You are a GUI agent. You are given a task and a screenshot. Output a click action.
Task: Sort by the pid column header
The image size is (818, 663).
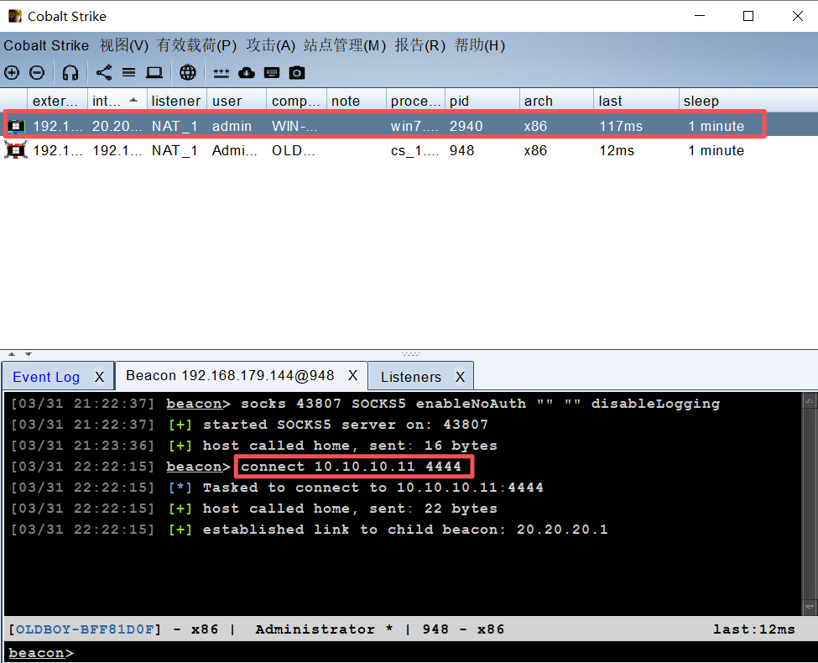click(482, 101)
